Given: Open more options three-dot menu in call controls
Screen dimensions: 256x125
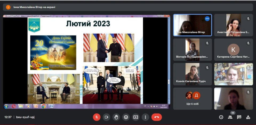Looking at the screenshot, I should click(x=145, y=117).
